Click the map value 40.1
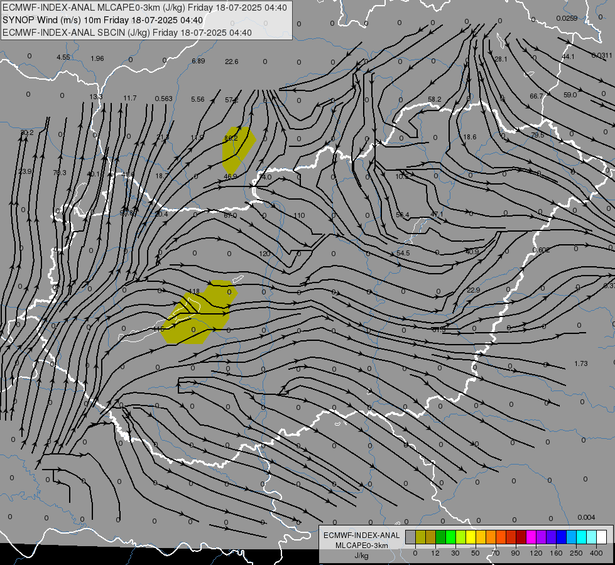Screen dimensions: 615x565 (94, 174)
